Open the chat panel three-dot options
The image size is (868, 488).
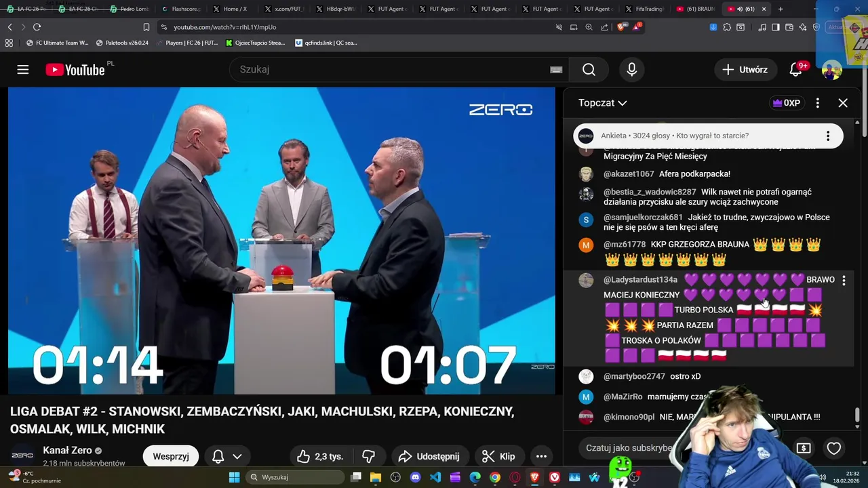(817, 103)
